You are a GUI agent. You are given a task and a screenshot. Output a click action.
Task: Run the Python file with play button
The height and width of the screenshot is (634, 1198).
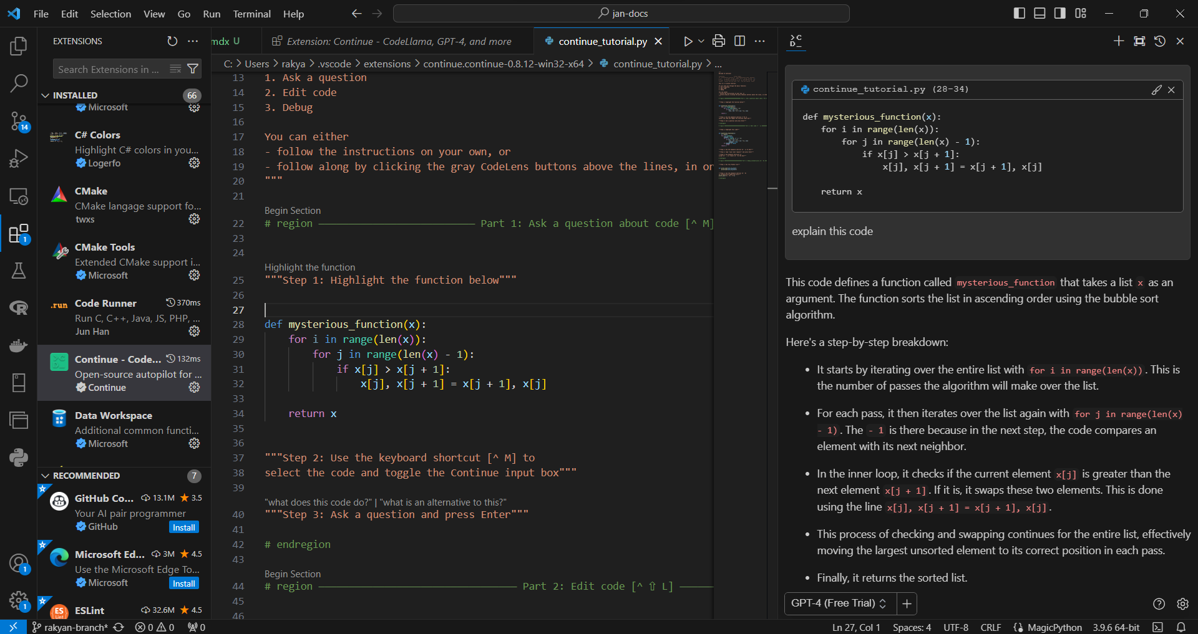point(688,41)
